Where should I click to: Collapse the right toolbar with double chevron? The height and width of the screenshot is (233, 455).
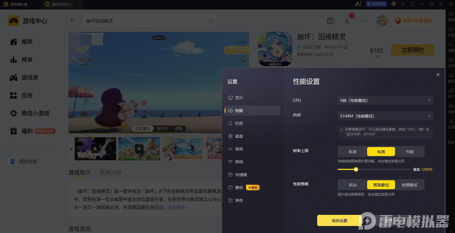click(x=451, y=4)
